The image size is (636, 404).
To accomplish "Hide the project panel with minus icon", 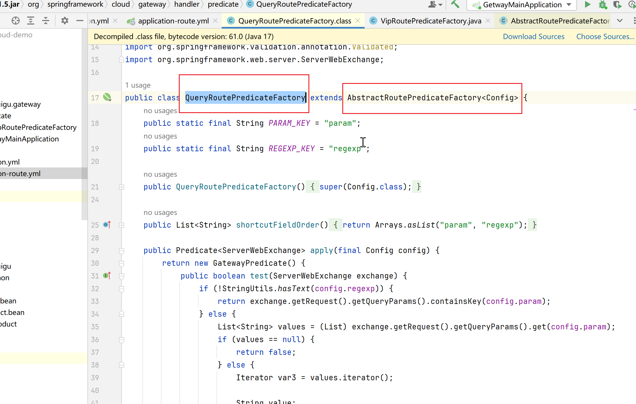I will coord(80,21).
